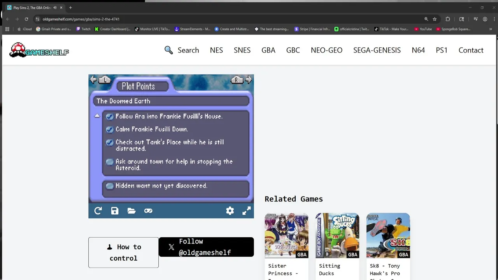Open the PS1 menu item
498x280 pixels.
[x=442, y=50]
